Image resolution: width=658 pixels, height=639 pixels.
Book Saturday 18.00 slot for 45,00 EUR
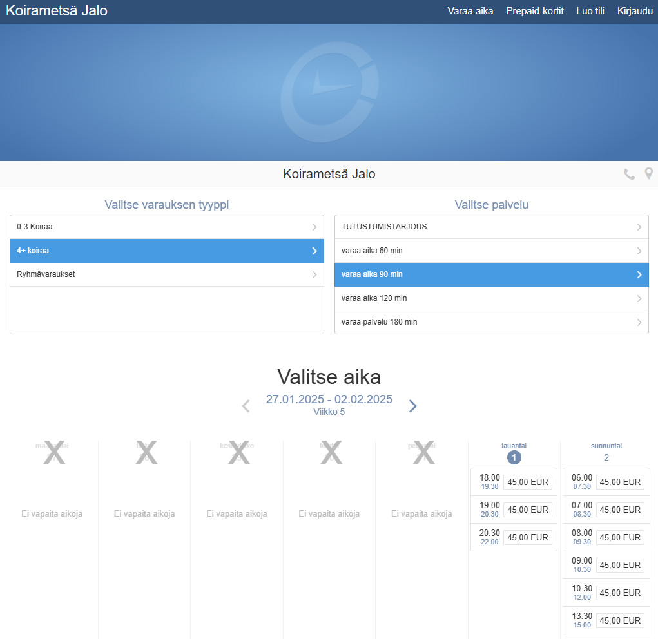point(527,482)
